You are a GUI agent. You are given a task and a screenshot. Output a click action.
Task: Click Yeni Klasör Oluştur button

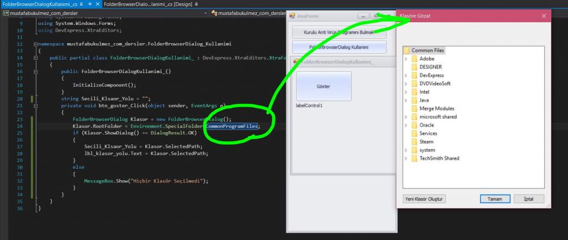[x=424, y=199]
